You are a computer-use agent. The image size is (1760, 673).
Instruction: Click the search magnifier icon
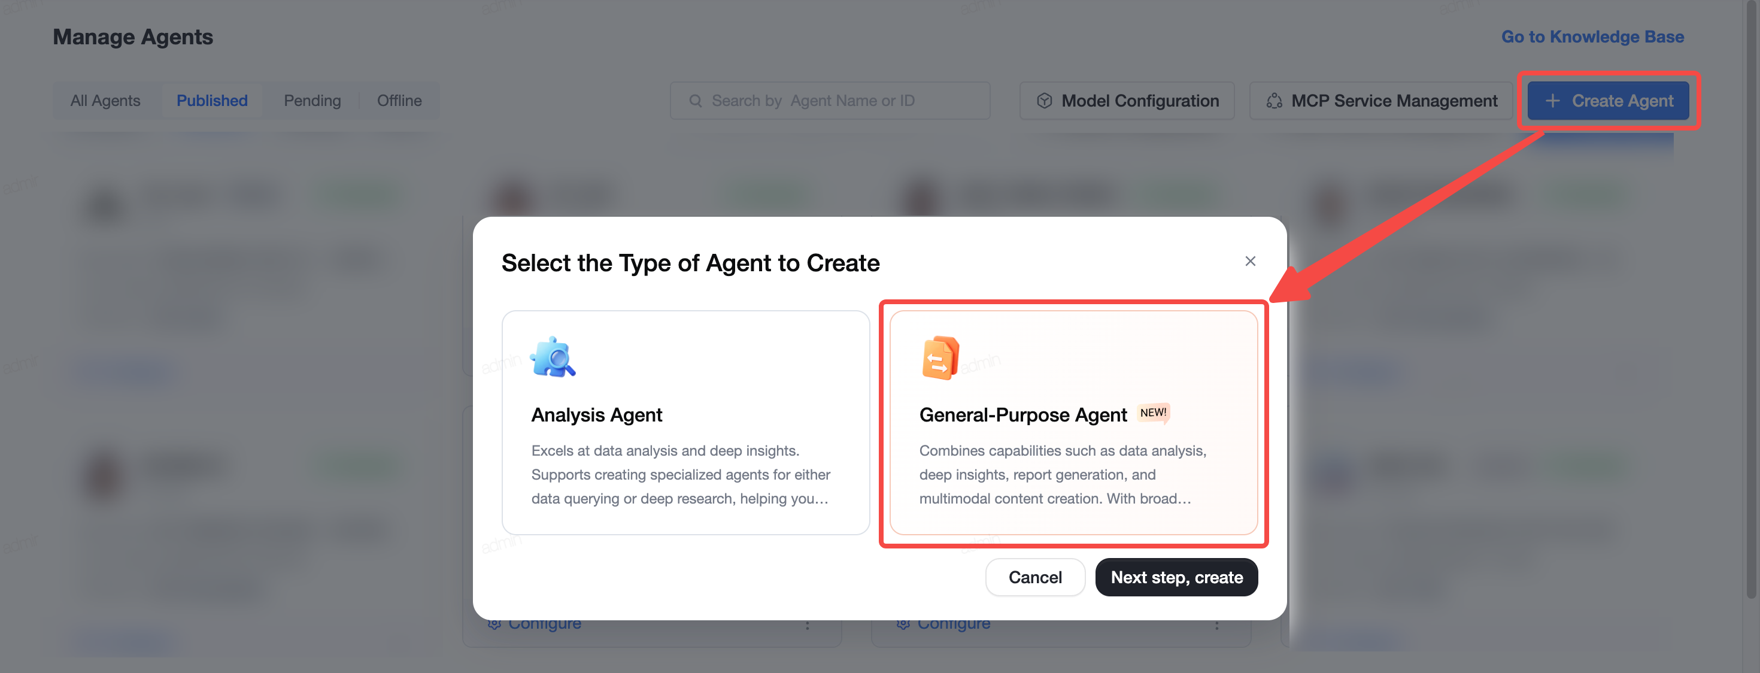[x=696, y=101]
